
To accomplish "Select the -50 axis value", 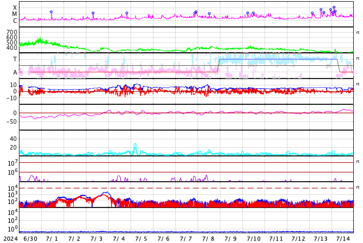I will [x=11, y=121].
